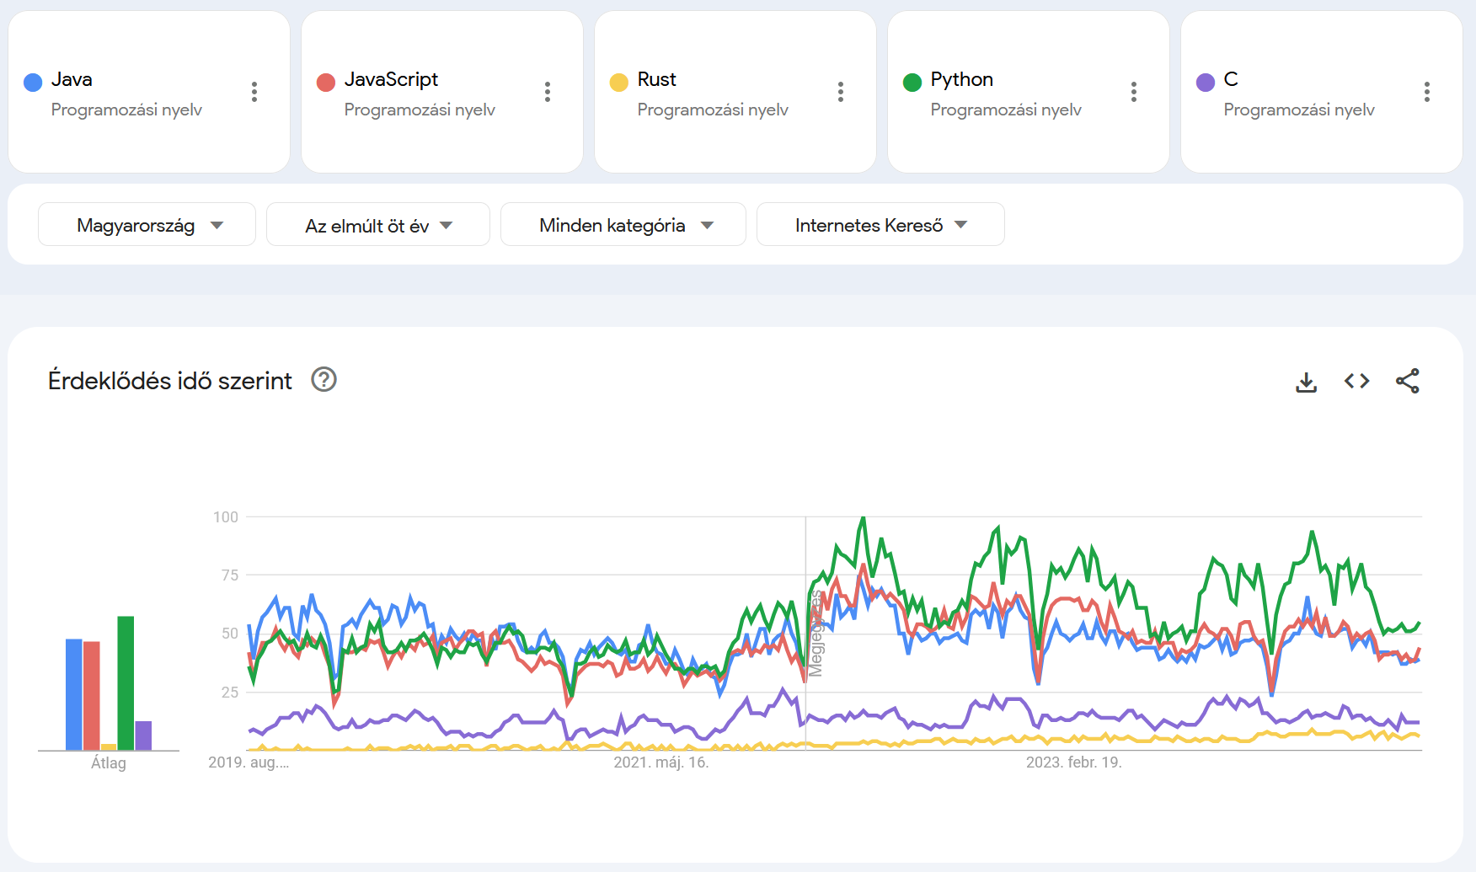Screen dimensions: 1476x872
Task: Open the JavaScript card three-dot menu
Action: [548, 92]
